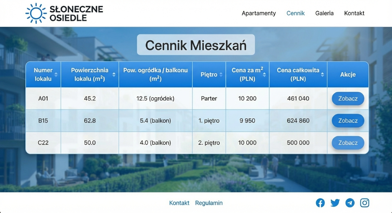This screenshot has width=392, height=213.
Task: Go to Apartamenty in navigation
Action: (x=259, y=13)
